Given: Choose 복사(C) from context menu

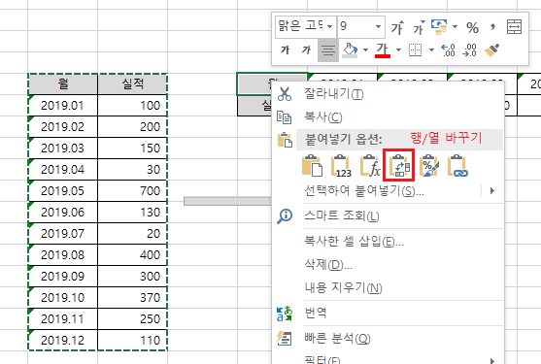Looking at the screenshot, I should 322,117.
